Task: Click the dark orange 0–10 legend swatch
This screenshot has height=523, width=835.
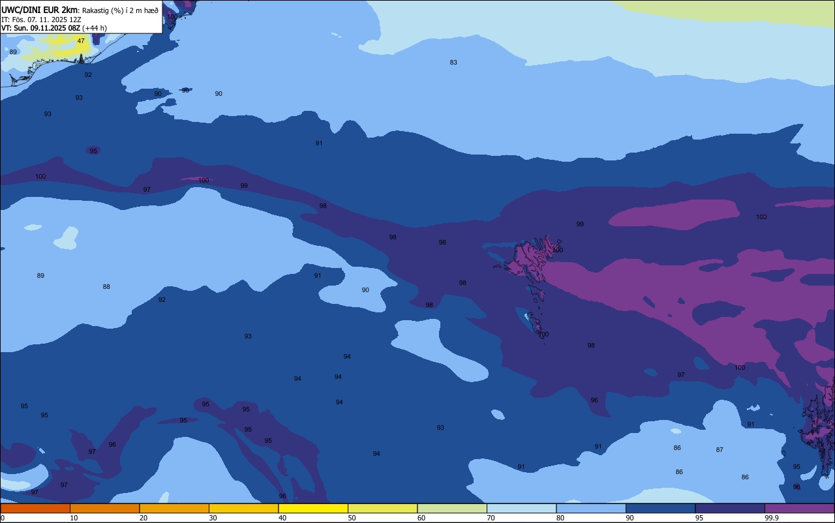Action: pyautogui.click(x=35, y=508)
